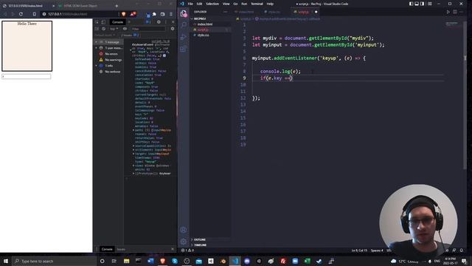The image size is (472, 266).
Task: Expand the sourceCapabilities property
Action: point(133,146)
